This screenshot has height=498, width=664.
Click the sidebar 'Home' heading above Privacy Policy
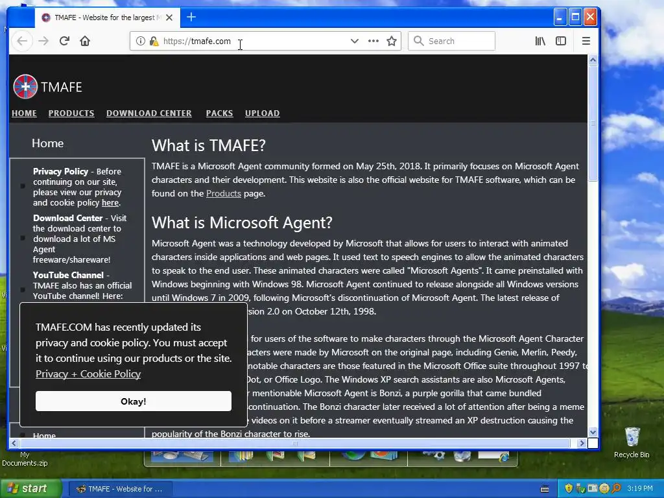[x=47, y=143]
